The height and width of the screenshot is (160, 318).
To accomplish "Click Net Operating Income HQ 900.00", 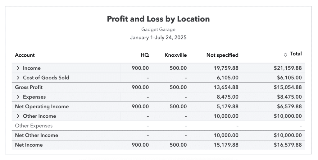I will 140,106.
